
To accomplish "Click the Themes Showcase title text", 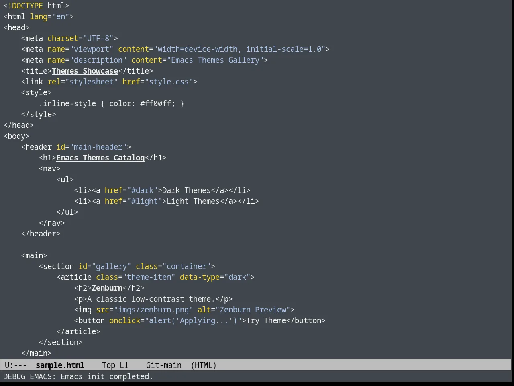I will point(85,71).
